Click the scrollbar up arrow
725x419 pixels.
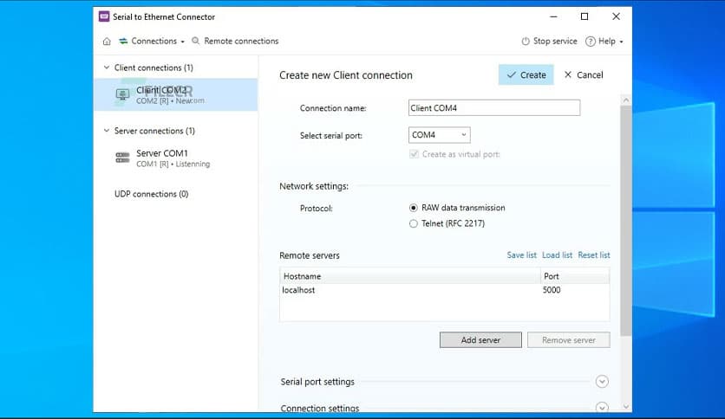pos(626,100)
